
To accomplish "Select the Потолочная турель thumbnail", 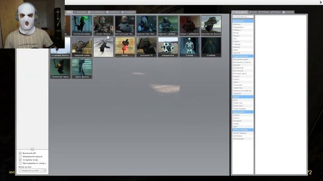I will [x=61, y=68].
